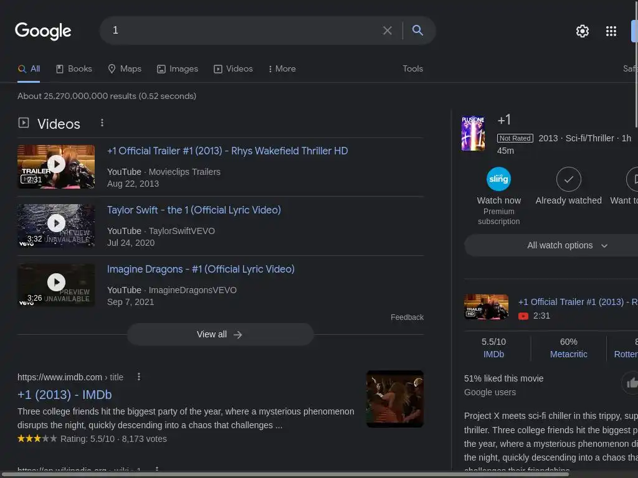The image size is (638, 478).
Task: Open the Tools option
Action: [412, 68]
